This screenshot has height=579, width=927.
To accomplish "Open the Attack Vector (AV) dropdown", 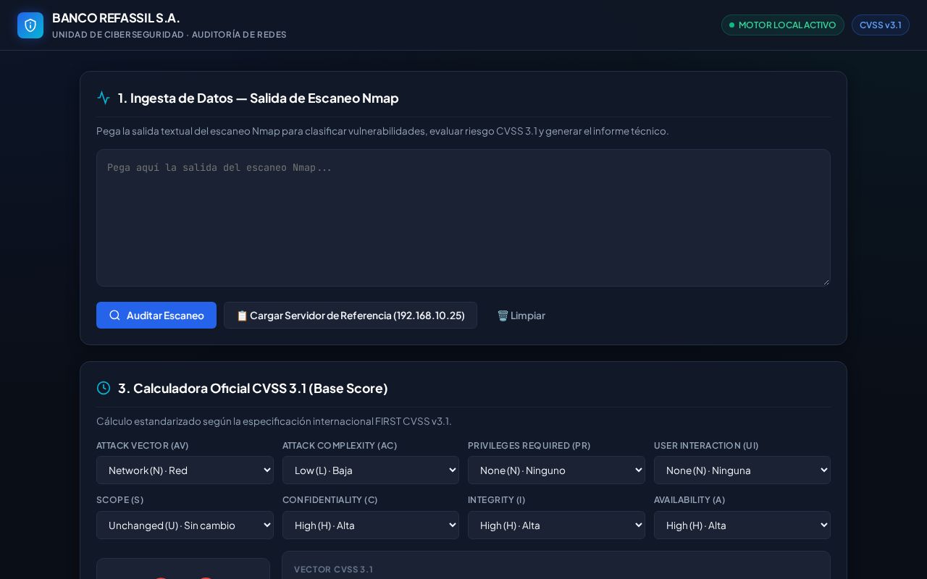I will [x=185, y=470].
